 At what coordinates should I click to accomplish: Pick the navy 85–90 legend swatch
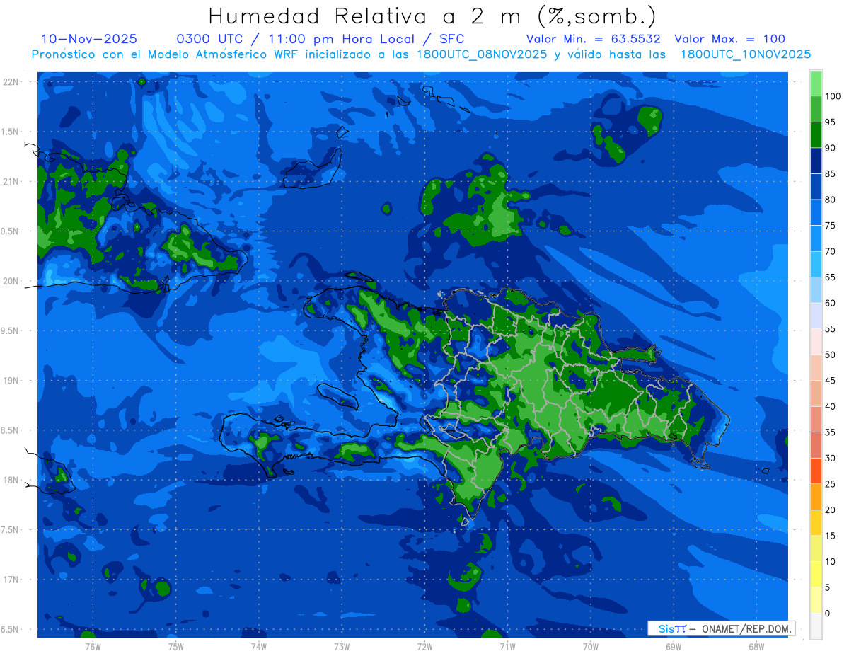[x=816, y=161]
